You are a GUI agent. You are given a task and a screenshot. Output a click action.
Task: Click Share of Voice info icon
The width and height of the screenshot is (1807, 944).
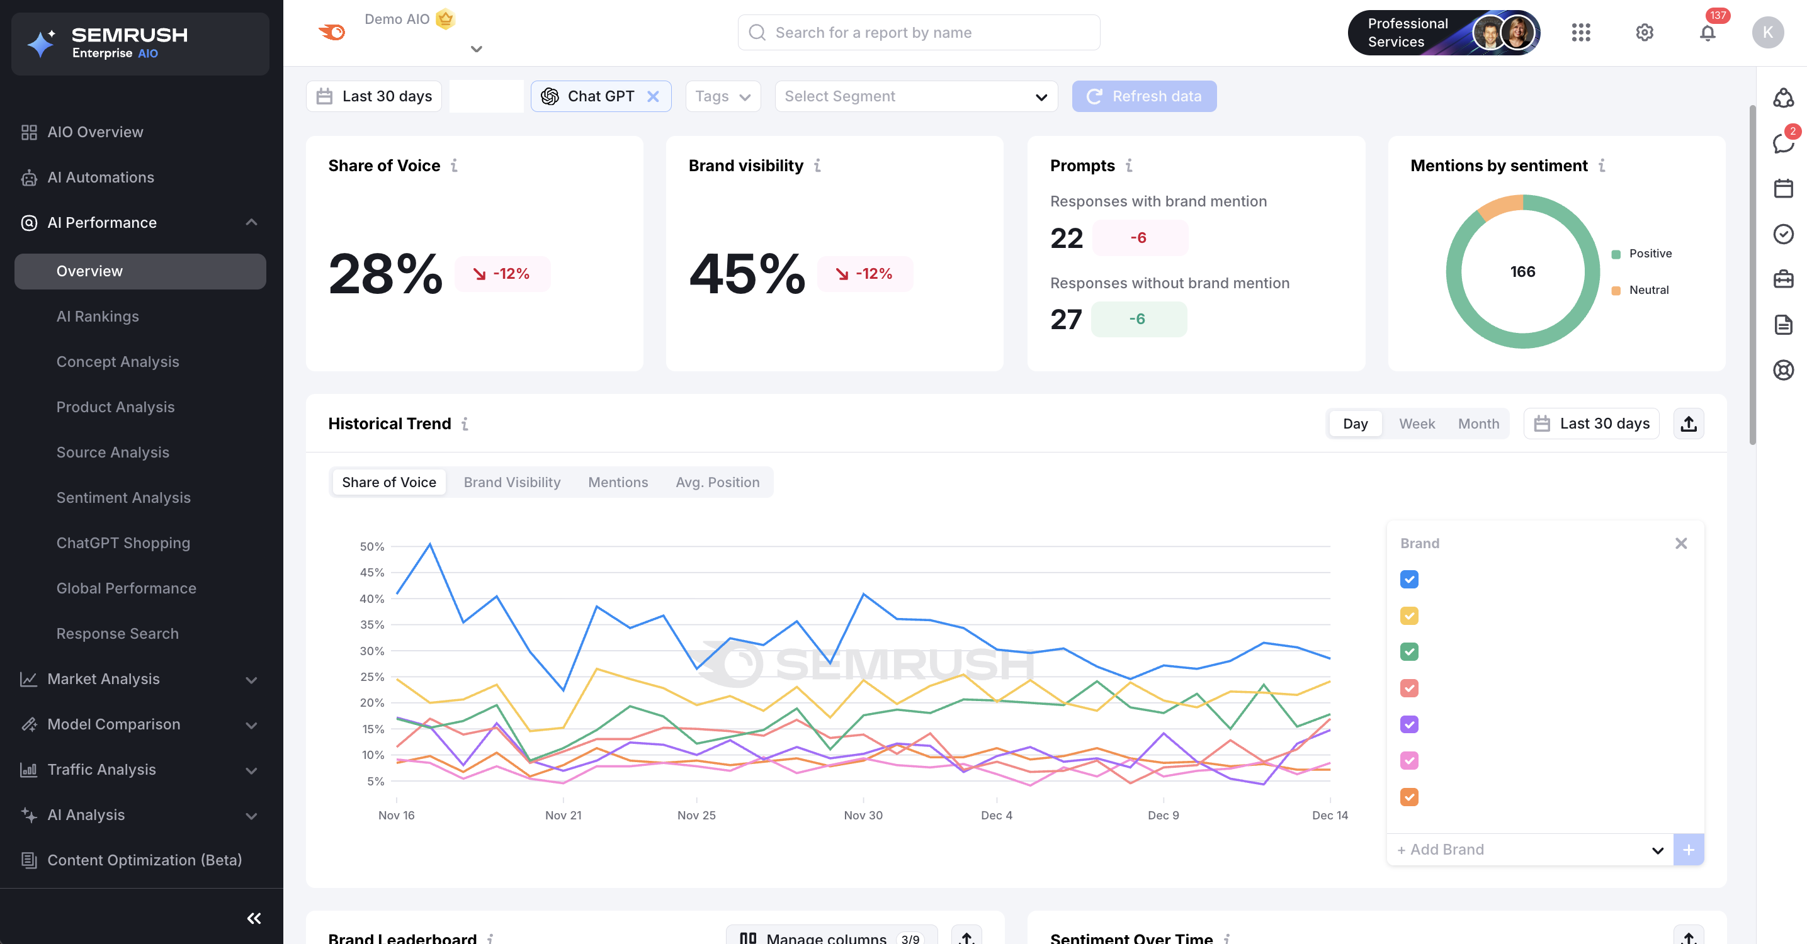[x=455, y=166]
